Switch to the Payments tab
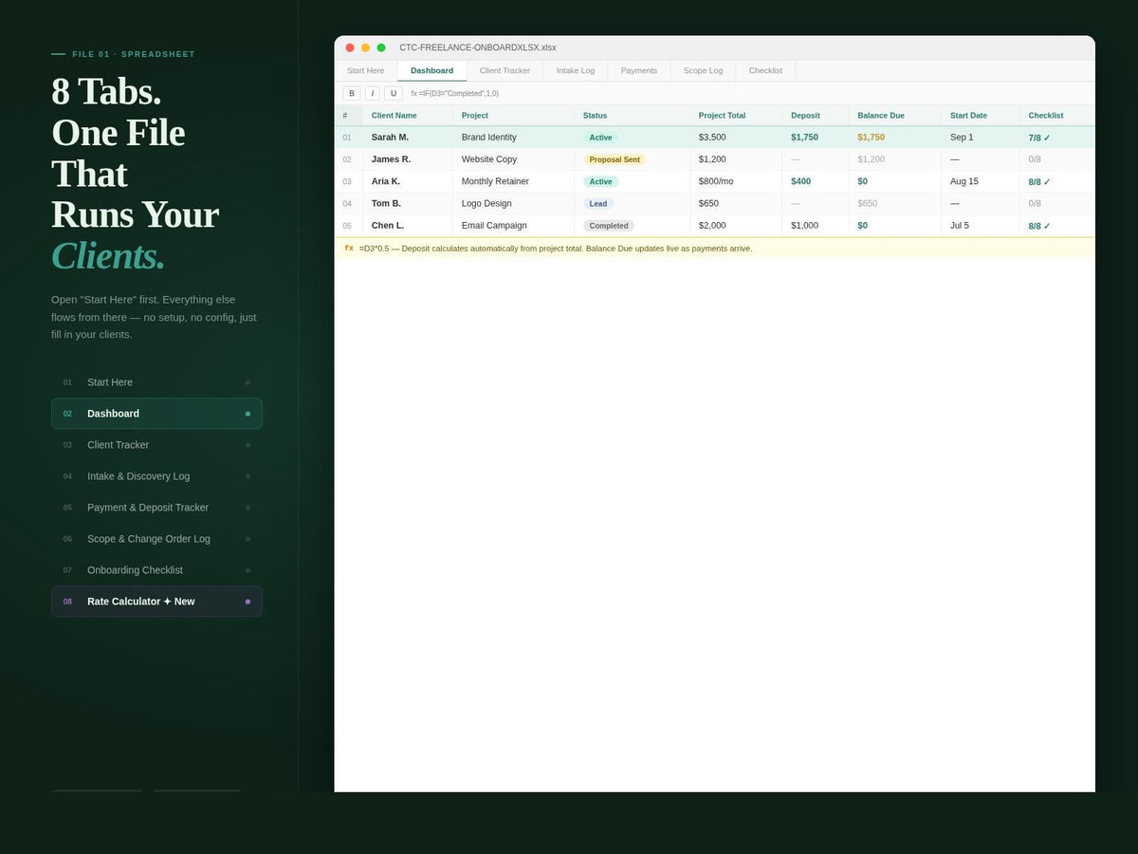Image resolution: width=1138 pixels, height=854 pixels. coord(639,71)
